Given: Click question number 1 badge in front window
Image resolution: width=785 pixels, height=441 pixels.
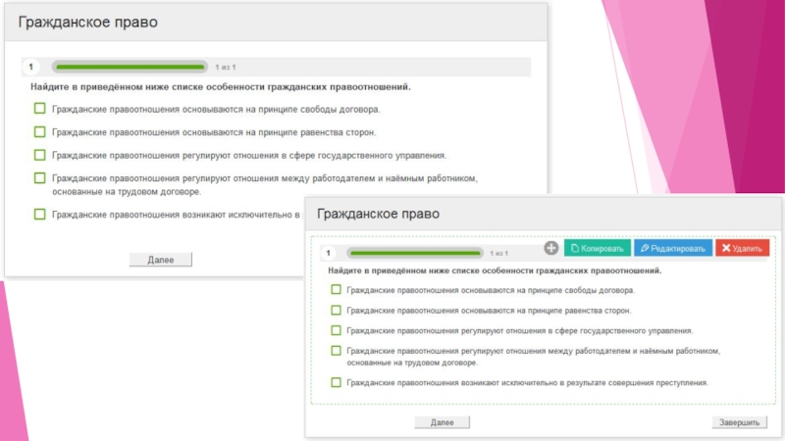Looking at the screenshot, I should pyautogui.click(x=329, y=253).
